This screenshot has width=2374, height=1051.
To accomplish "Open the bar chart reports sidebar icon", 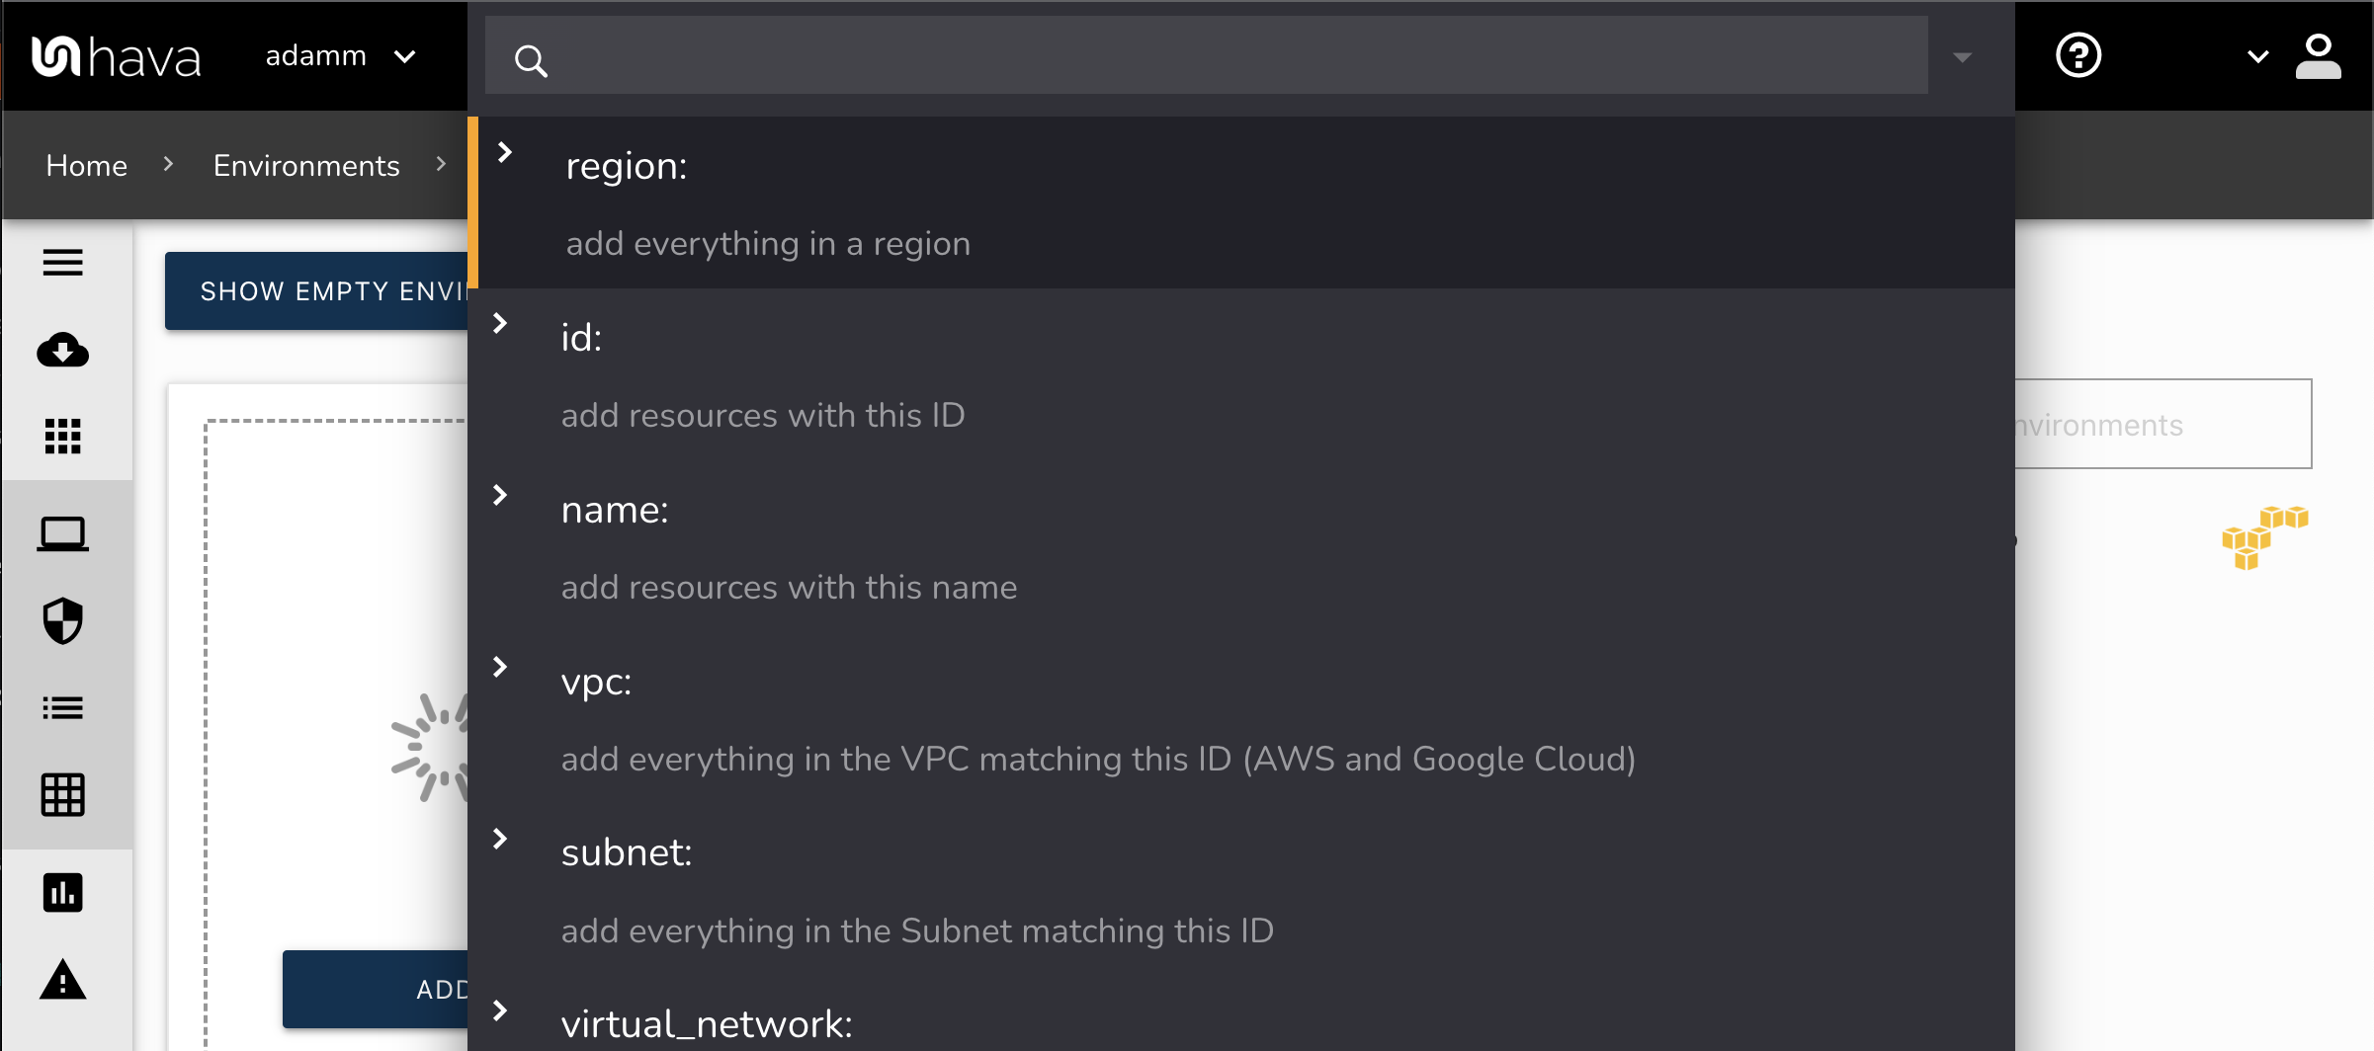I will tap(63, 892).
